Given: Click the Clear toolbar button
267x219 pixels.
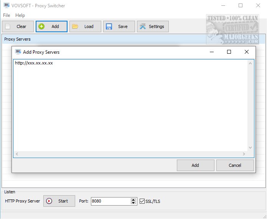Looking at the screenshot, I should click(18, 26).
